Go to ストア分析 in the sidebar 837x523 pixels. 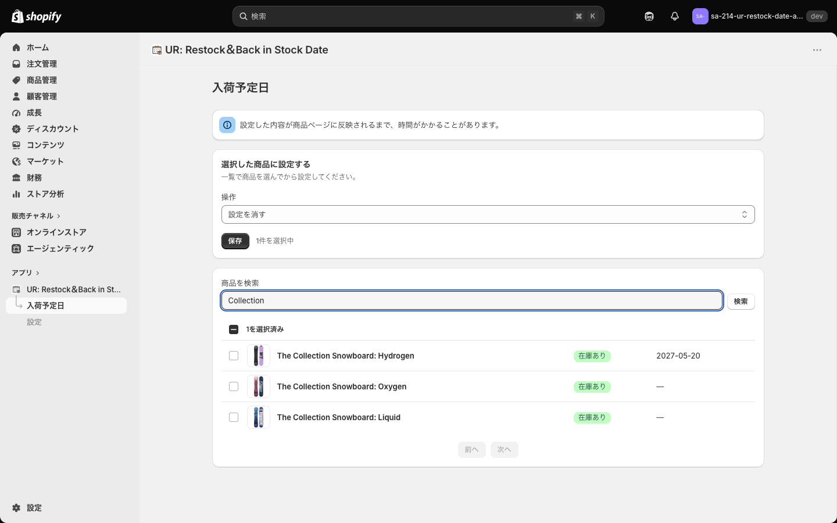click(x=66, y=194)
